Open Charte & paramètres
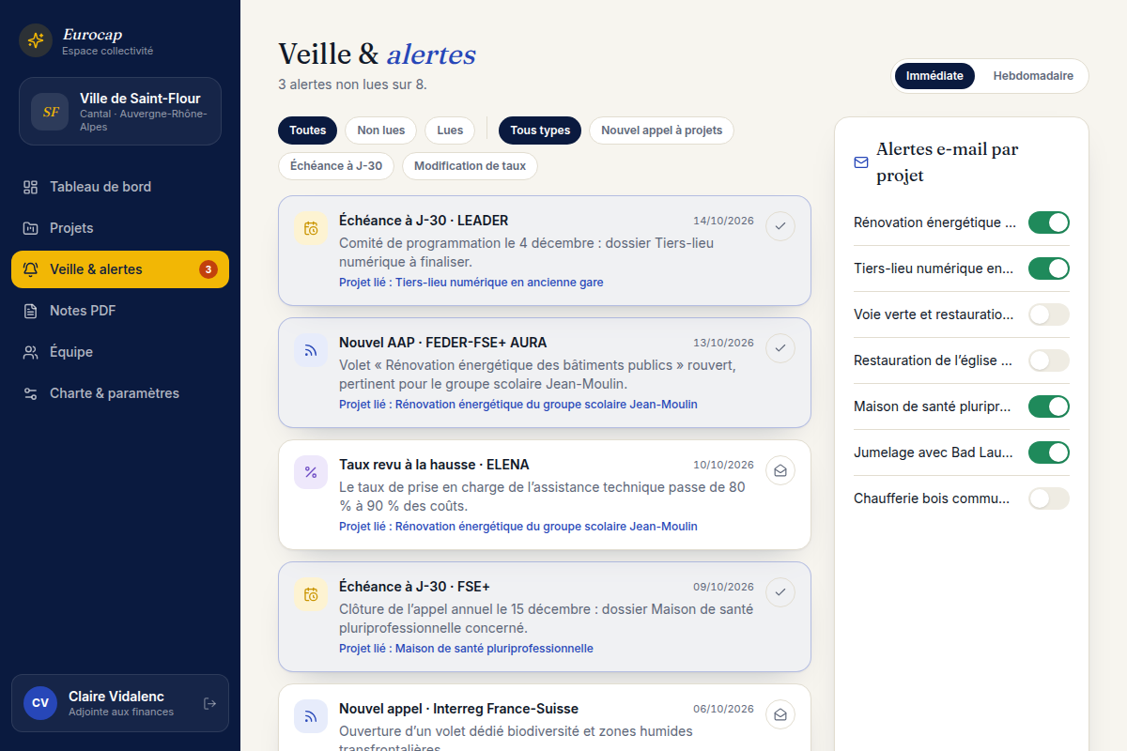This screenshot has width=1127, height=751. (x=120, y=393)
